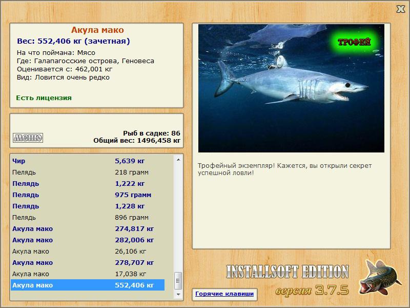Click the Есть лицензия label
The width and height of the screenshot is (410, 308).
coord(44,98)
